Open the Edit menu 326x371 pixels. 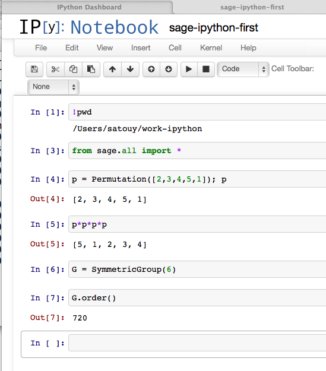click(x=72, y=48)
